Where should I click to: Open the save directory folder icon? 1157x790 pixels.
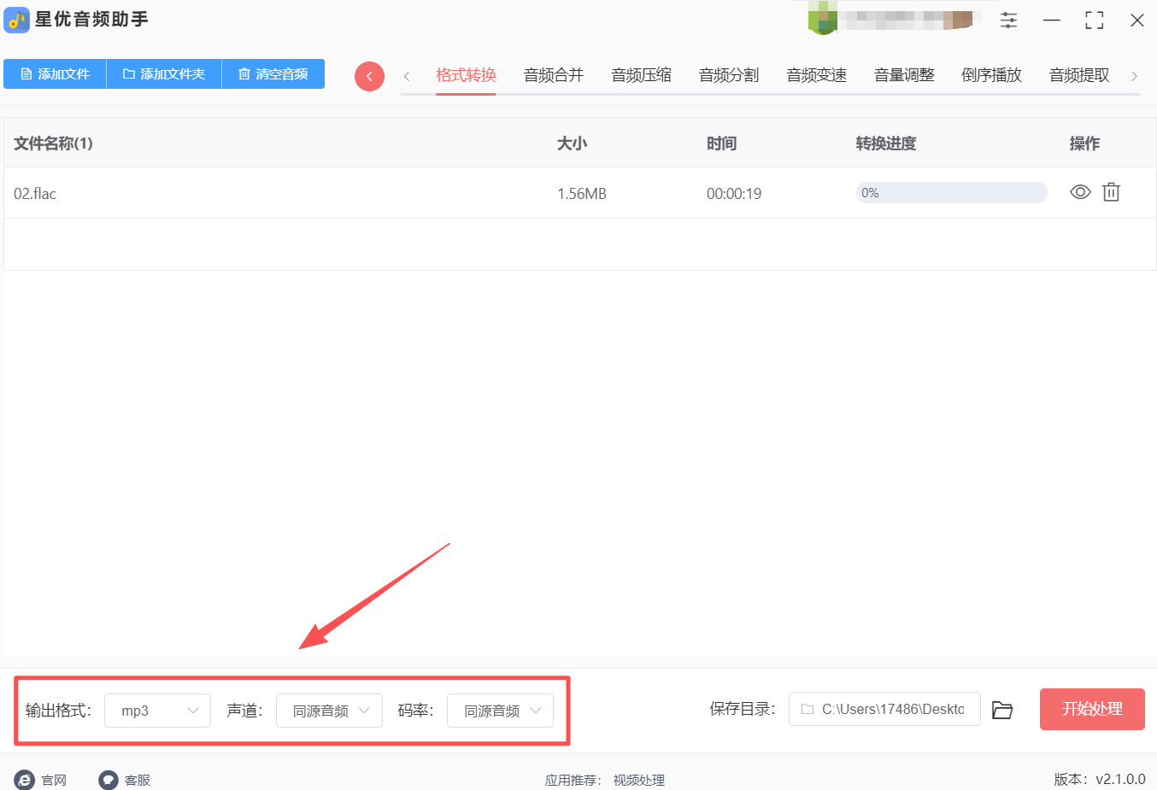click(1001, 710)
